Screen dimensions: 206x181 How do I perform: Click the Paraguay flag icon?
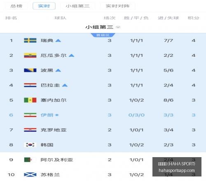tap(30, 85)
